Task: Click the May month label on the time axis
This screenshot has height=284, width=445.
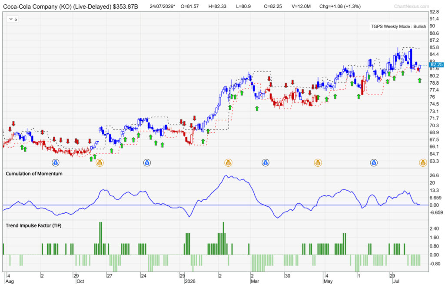Action: pyautogui.click(x=328, y=281)
